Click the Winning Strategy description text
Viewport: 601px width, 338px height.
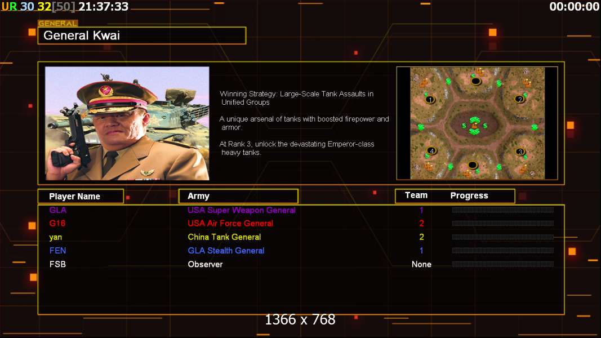297,98
